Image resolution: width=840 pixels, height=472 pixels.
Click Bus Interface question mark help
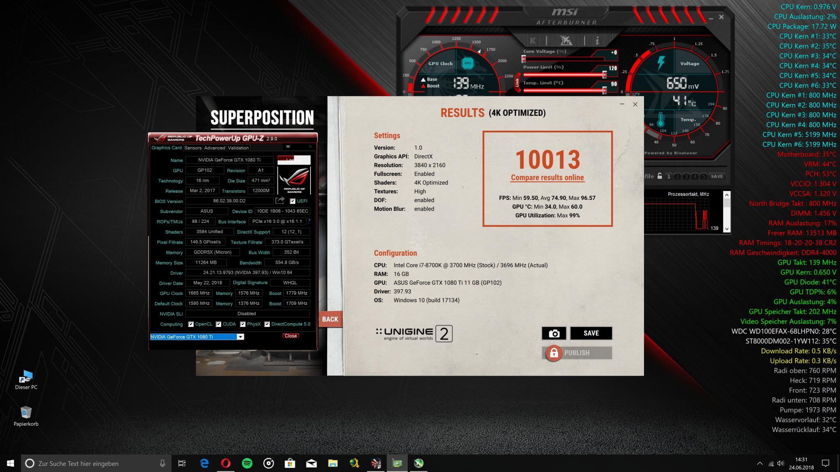coord(308,221)
